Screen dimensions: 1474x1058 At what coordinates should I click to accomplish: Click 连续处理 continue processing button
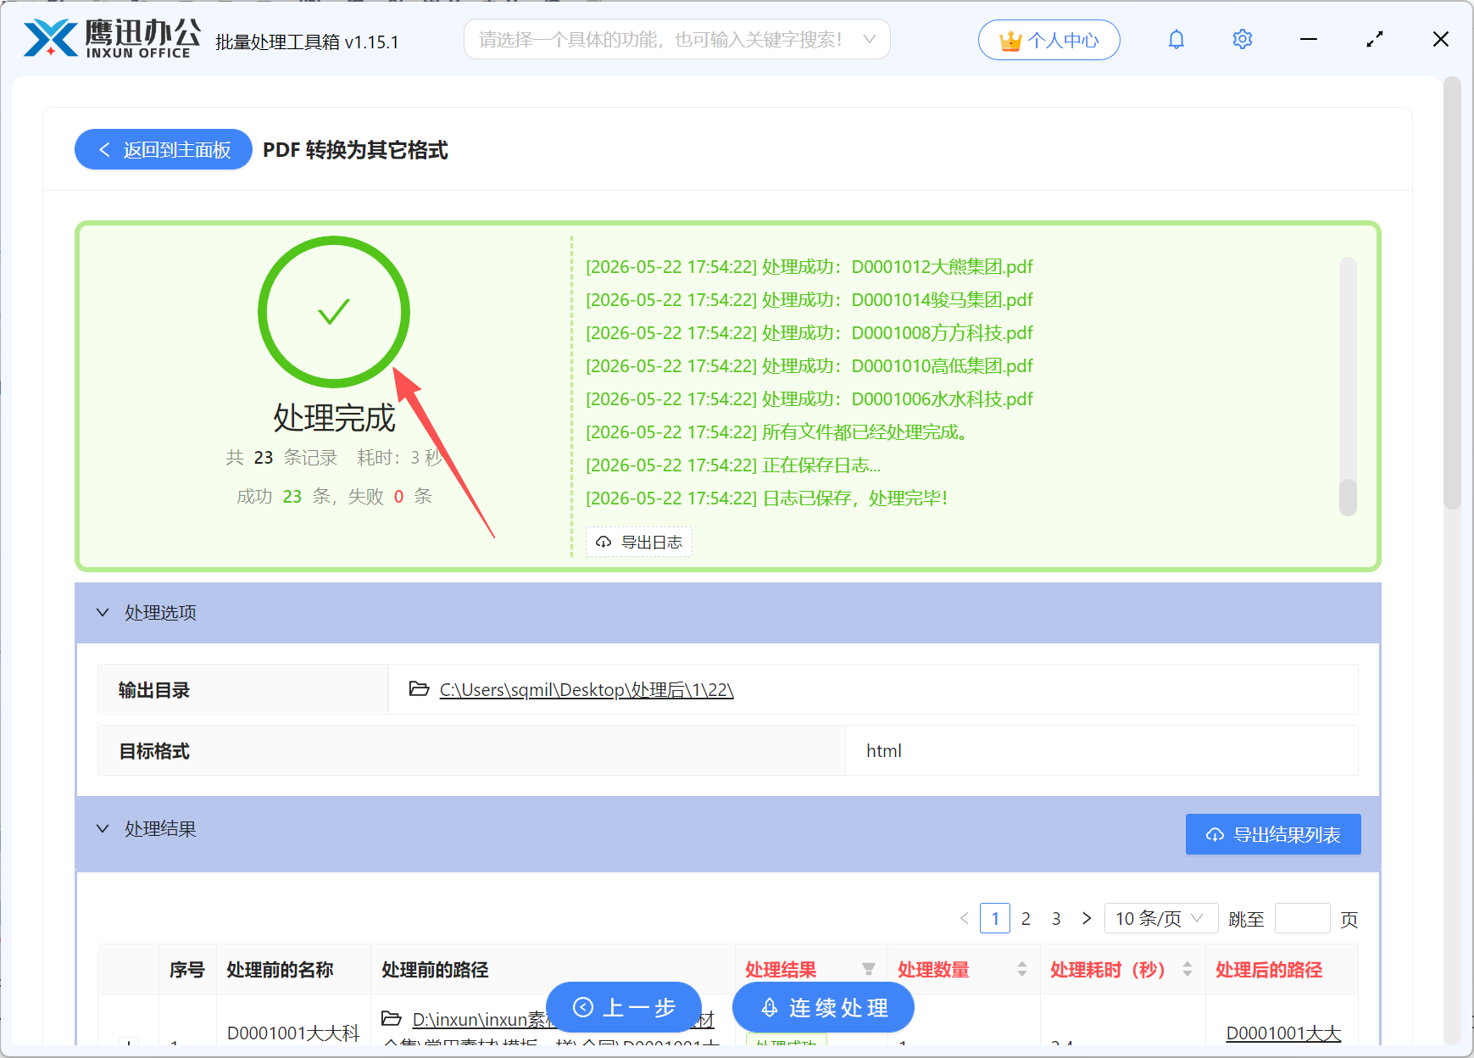(x=824, y=1007)
